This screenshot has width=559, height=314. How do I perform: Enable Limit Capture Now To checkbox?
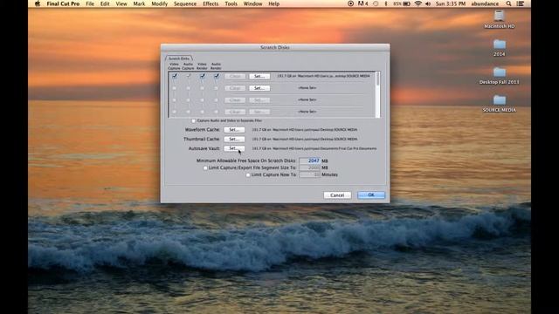(x=248, y=174)
